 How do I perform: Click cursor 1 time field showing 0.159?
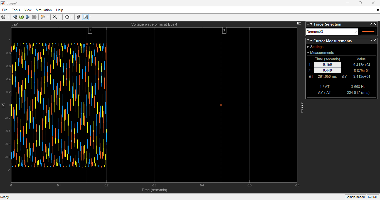[x=327, y=65]
